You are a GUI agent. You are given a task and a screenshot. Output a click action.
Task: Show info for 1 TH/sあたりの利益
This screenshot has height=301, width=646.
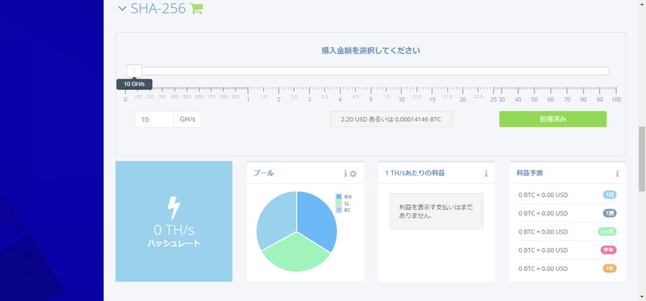[x=486, y=174]
